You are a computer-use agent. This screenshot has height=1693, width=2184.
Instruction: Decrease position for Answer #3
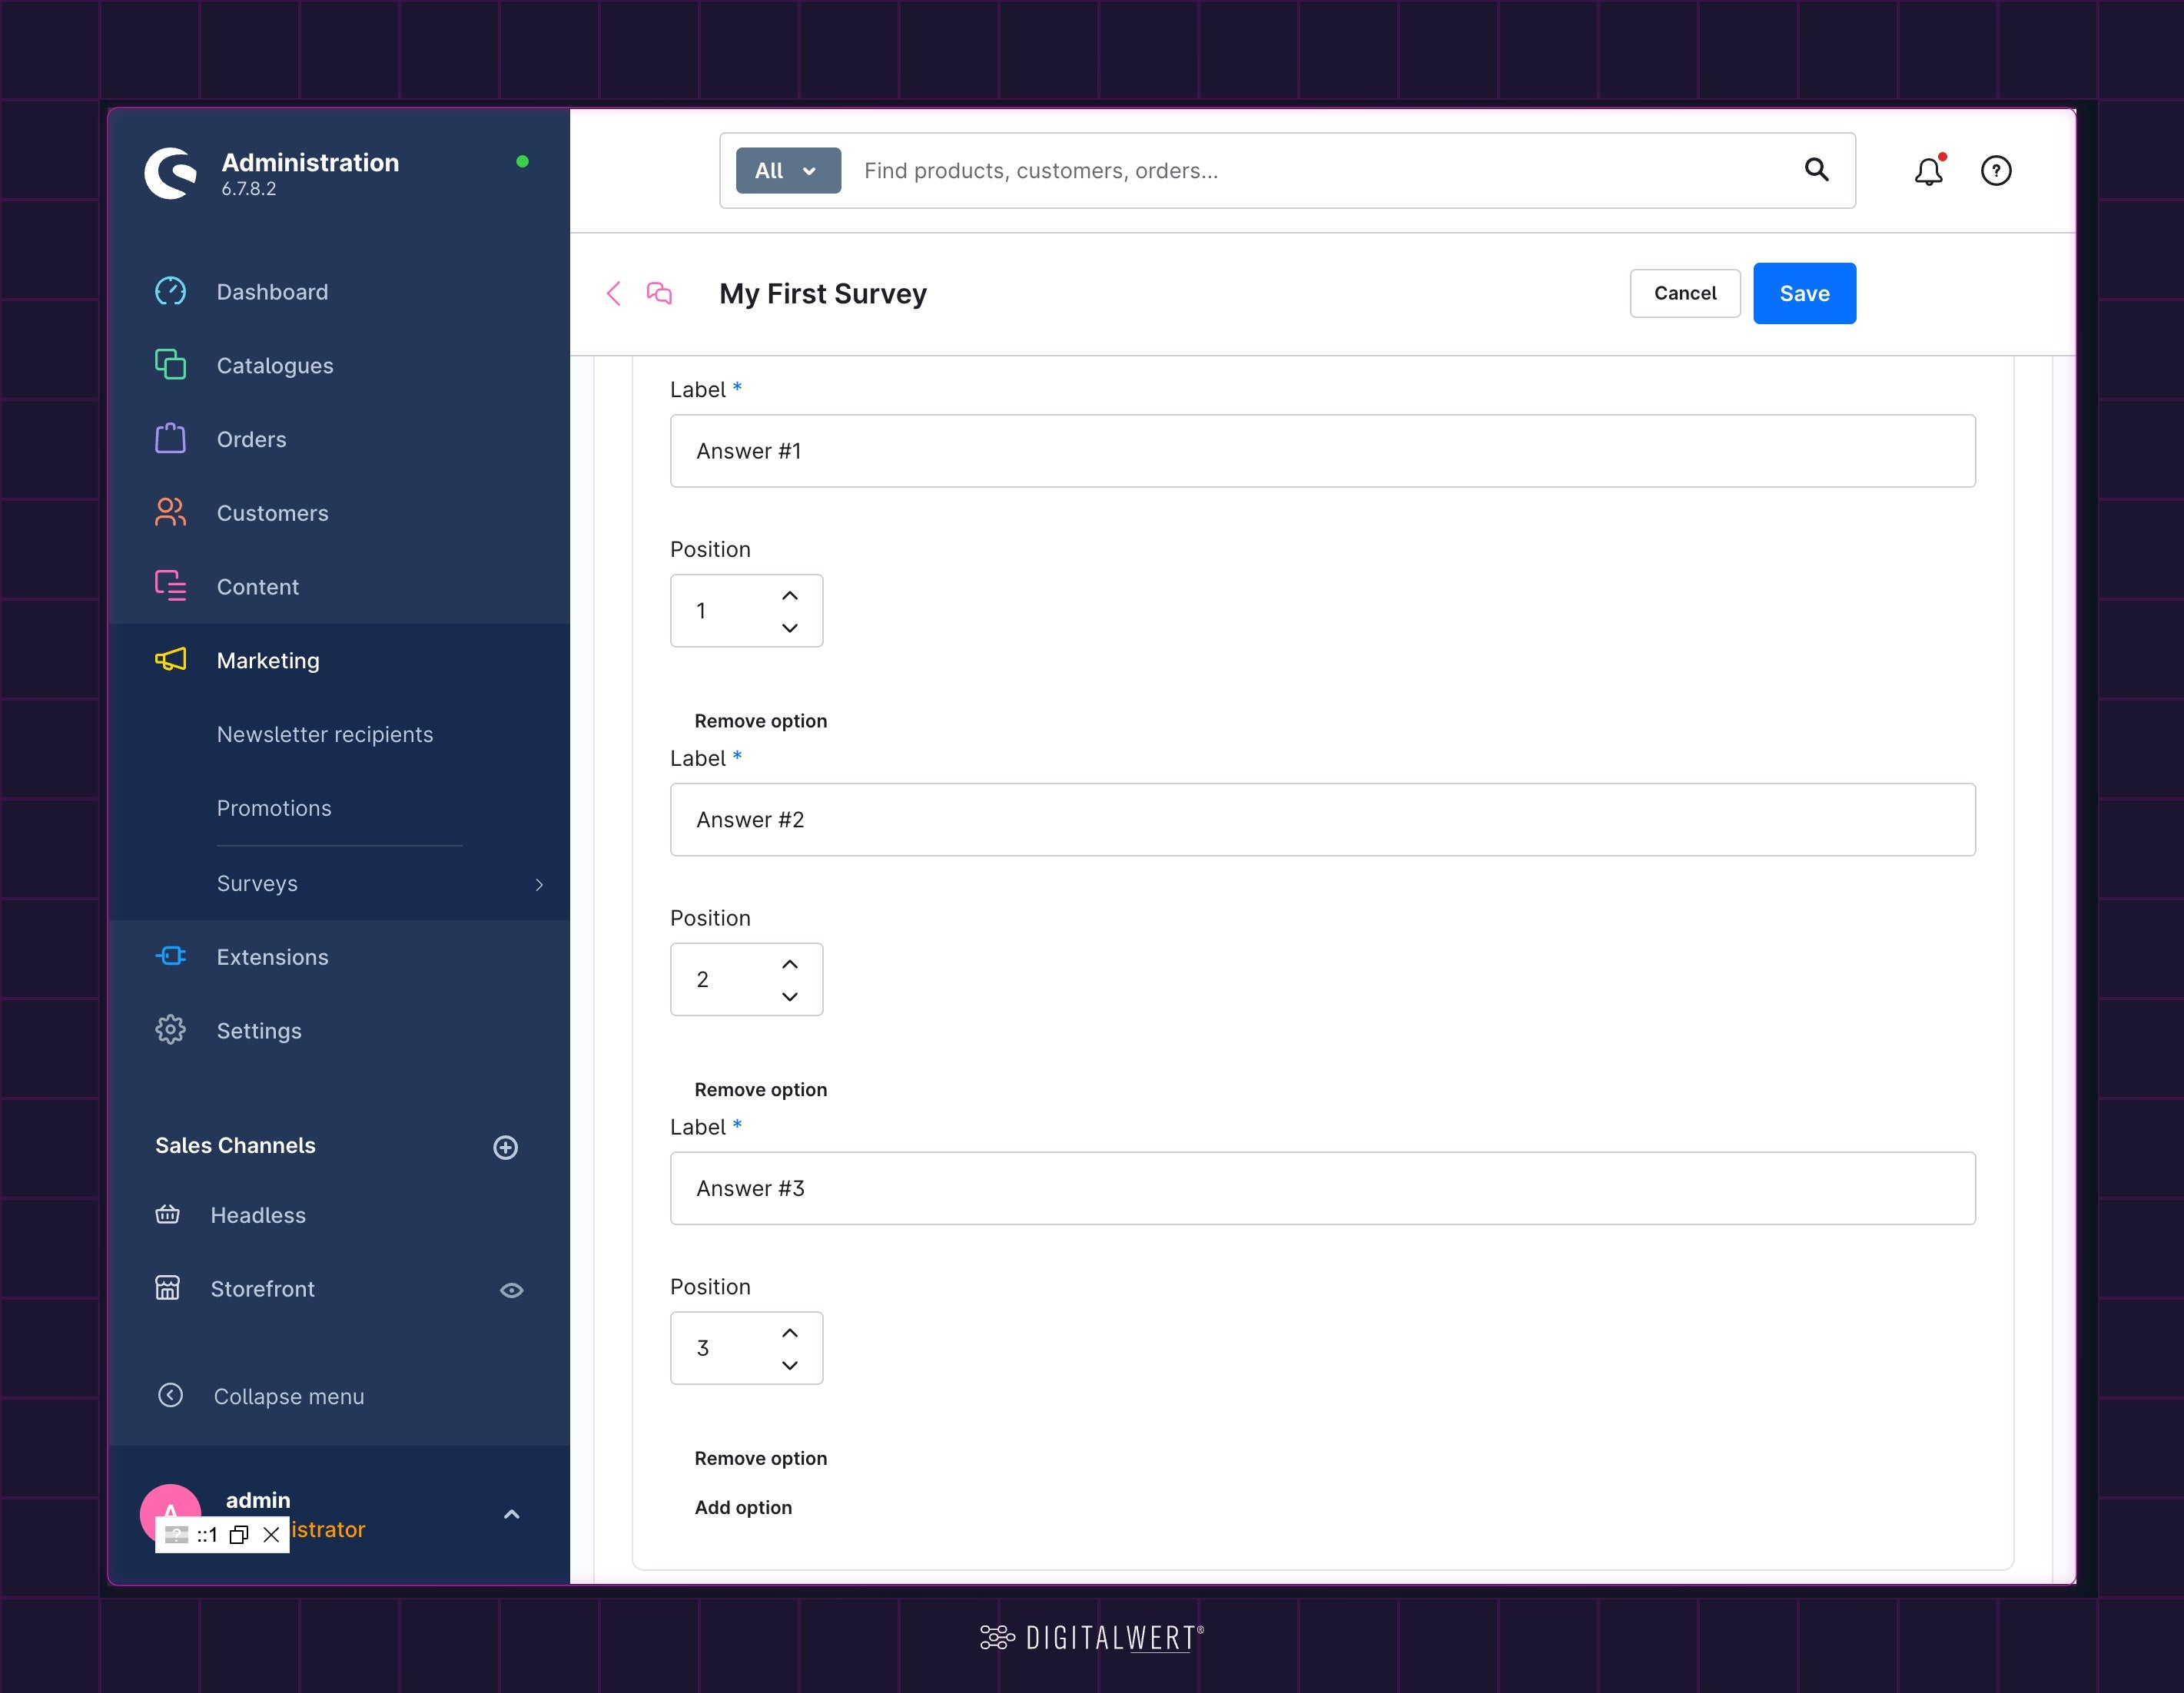790,1365
